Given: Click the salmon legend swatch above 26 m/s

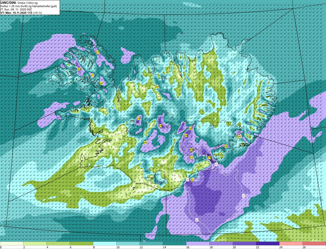Looking at the screenshot, I should tap(314, 243).
